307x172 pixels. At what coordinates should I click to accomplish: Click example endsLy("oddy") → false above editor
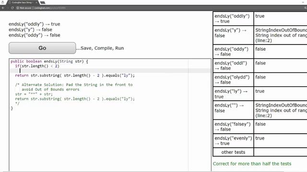[35, 35]
